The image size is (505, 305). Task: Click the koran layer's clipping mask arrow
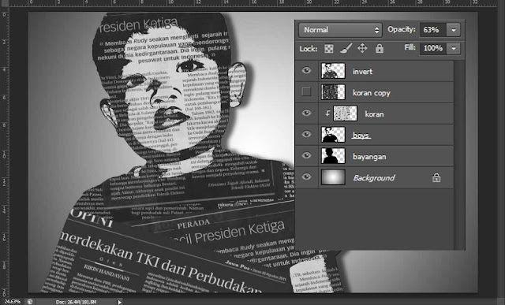[327, 113]
